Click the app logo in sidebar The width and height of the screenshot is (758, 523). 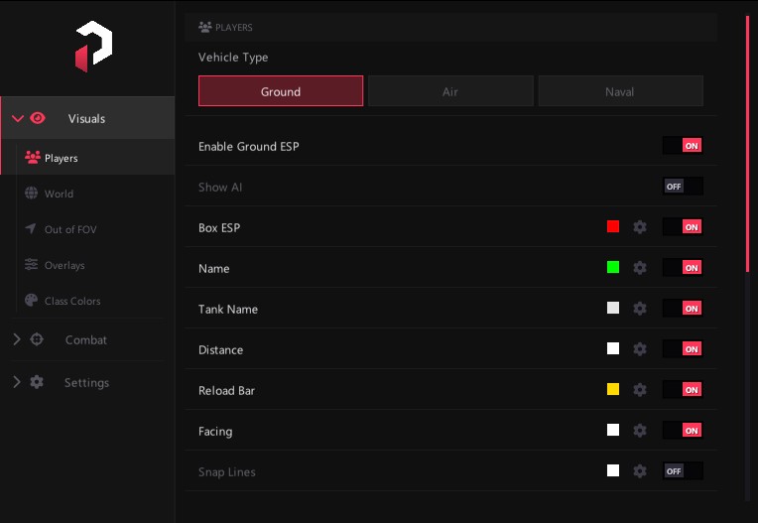click(x=94, y=47)
